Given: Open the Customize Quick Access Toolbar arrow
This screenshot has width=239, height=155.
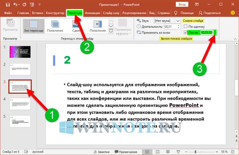Looking at the screenshot, I should pyautogui.click(x=40, y=5).
